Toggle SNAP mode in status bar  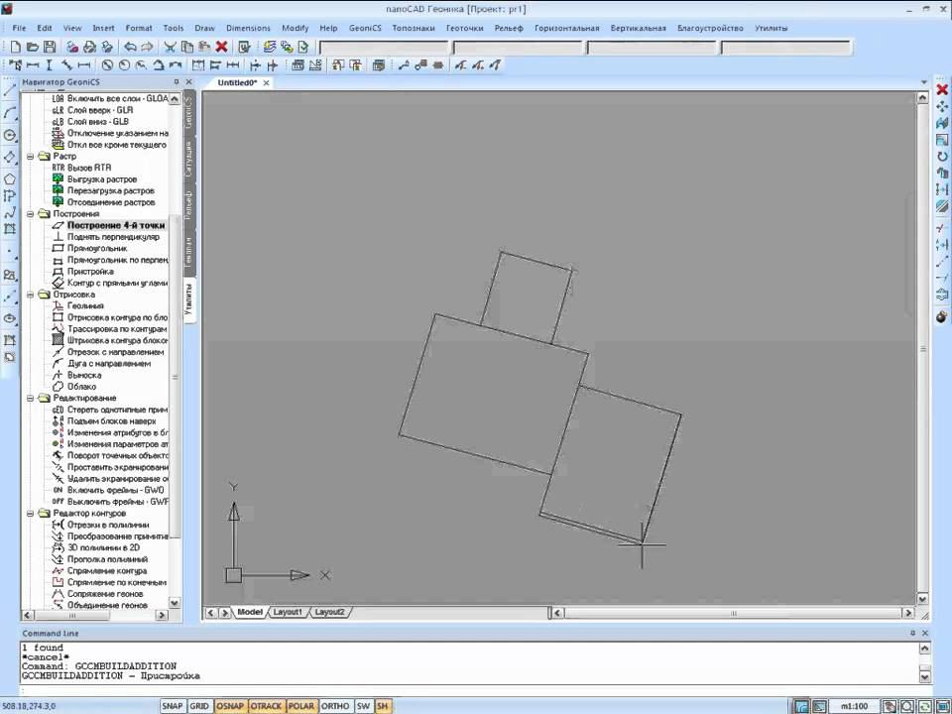pos(173,706)
